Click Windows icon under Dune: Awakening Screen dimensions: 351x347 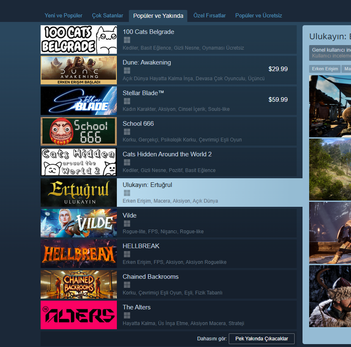tap(127, 71)
